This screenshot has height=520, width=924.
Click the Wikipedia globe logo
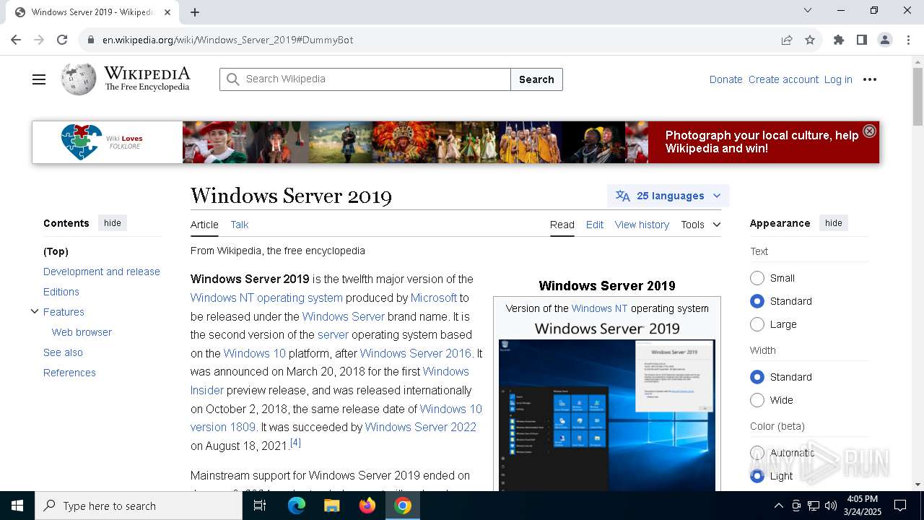78,79
